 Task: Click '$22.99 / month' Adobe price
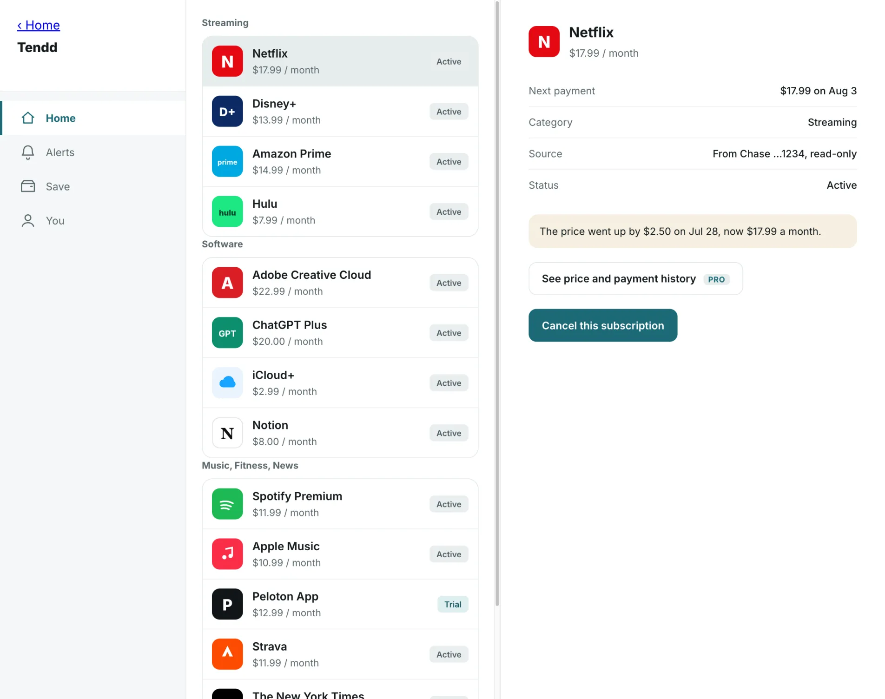coord(287,291)
